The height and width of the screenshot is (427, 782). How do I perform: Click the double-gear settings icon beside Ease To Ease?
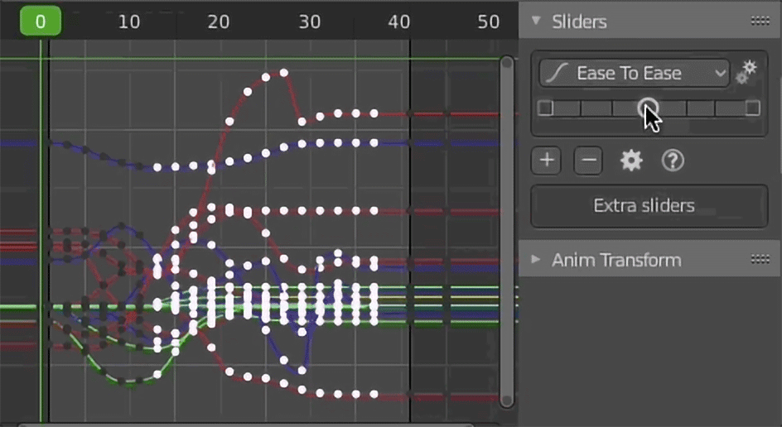click(x=746, y=73)
